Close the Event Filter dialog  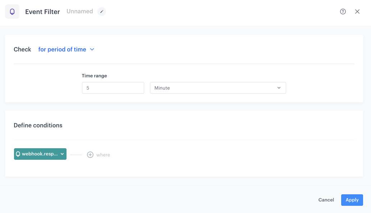pos(357,11)
